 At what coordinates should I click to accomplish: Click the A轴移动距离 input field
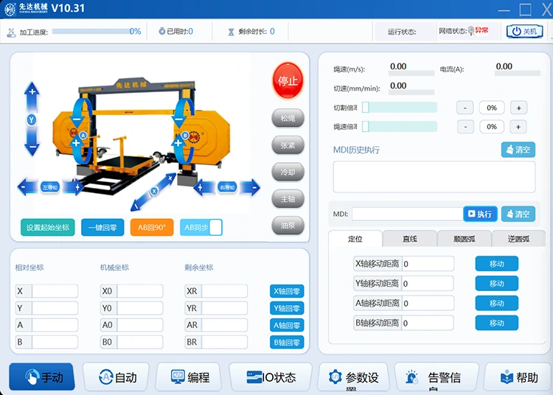pos(428,303)
